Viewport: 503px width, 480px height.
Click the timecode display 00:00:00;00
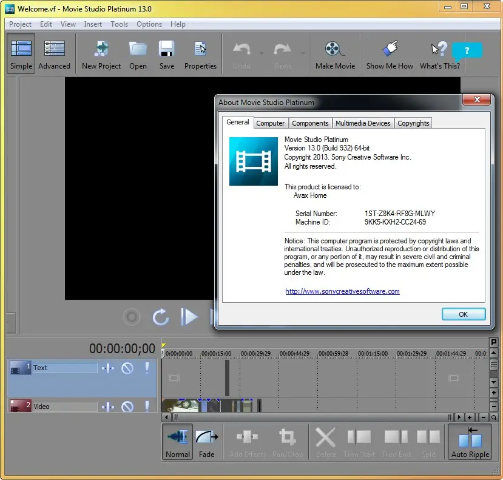(122, 348)
